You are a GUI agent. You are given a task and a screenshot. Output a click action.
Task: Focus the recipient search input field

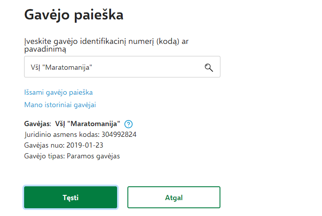(122, 67)
